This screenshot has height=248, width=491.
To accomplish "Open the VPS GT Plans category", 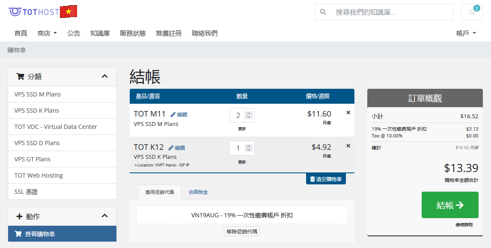I will click(62, 159).
